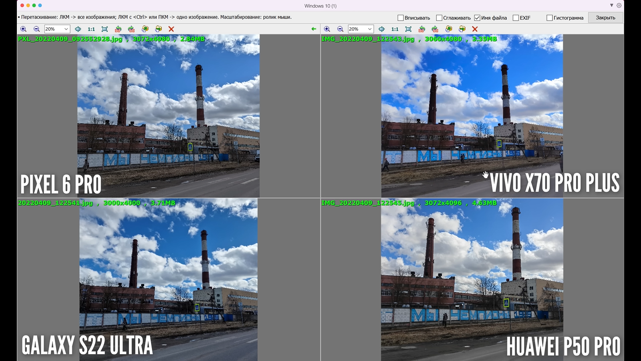
Task: Copy left pane image to folder
Action: (145, 29)
